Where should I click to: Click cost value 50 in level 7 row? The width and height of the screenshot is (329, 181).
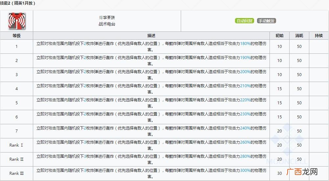coord(299,131)
